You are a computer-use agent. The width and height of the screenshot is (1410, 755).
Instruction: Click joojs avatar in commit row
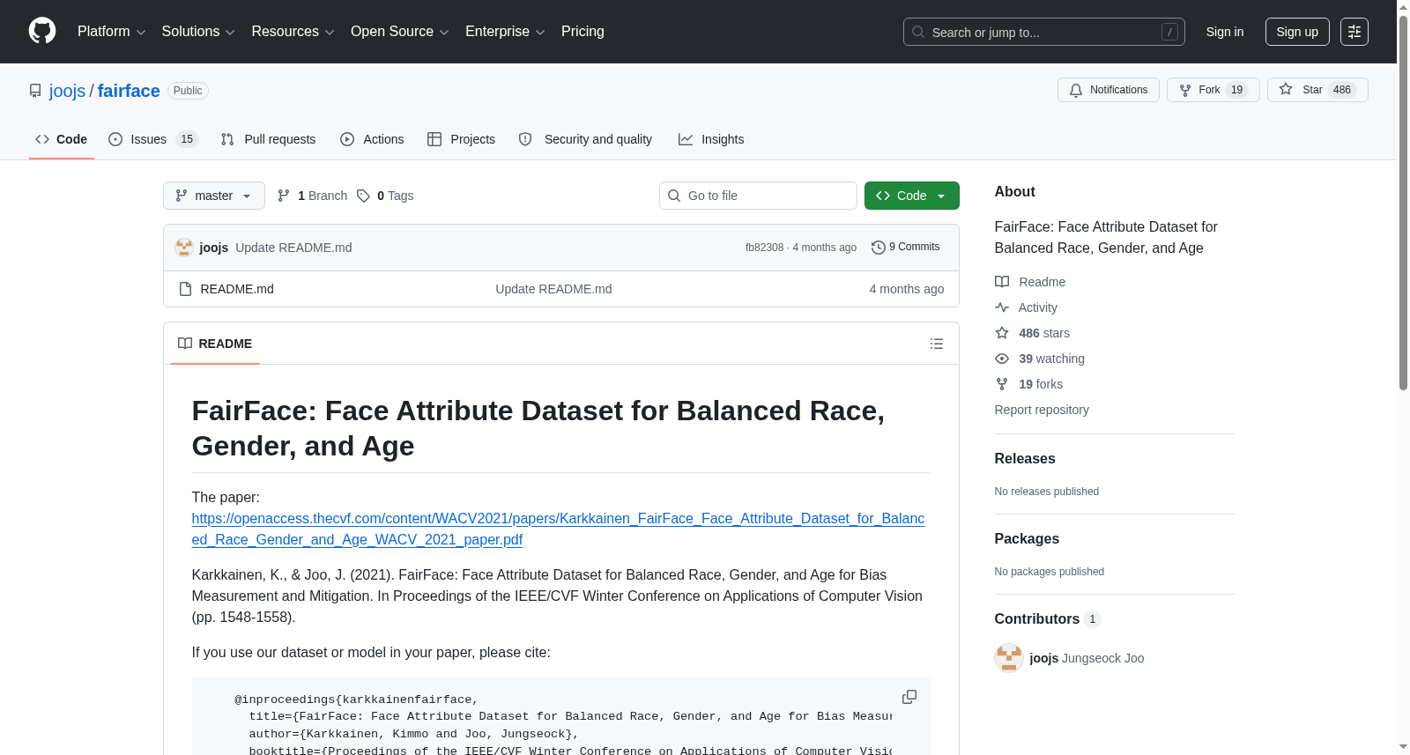point(184,248)
